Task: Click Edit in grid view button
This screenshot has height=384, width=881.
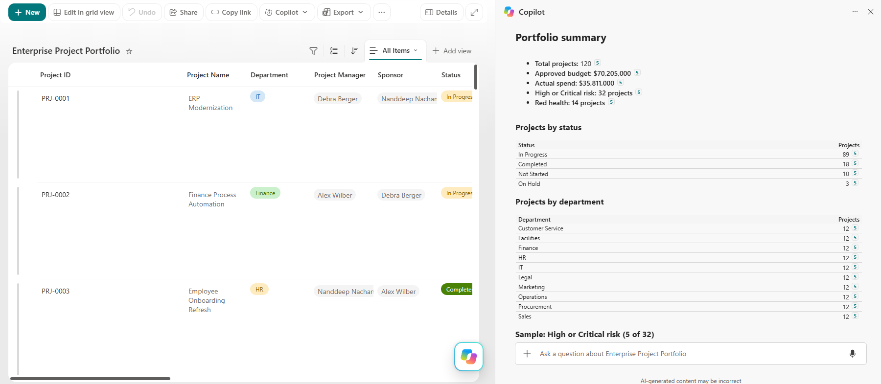Action: click(x=84, y=12)
